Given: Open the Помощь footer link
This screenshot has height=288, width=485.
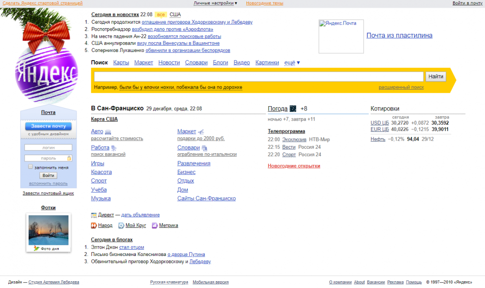Looking at the screenshot, I should [x=414, y=282].
